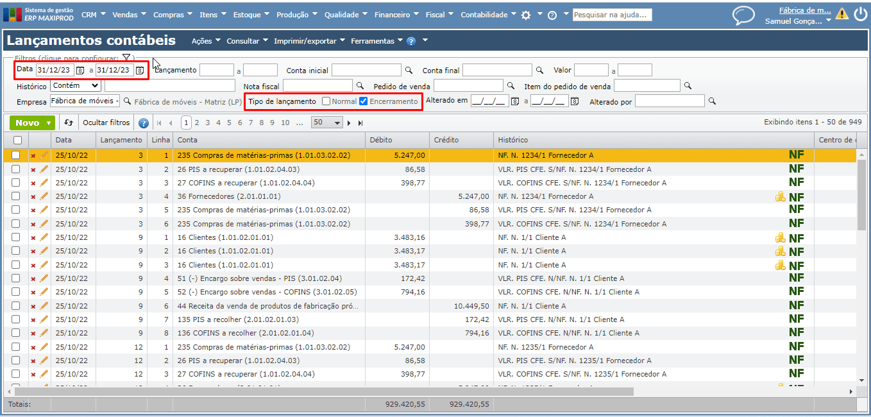Open the settings gear icon
The image size is (871, 417).
[x=526, y=15]
